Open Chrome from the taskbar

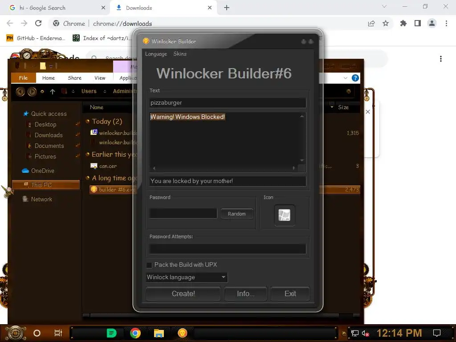tap(135, 333)
